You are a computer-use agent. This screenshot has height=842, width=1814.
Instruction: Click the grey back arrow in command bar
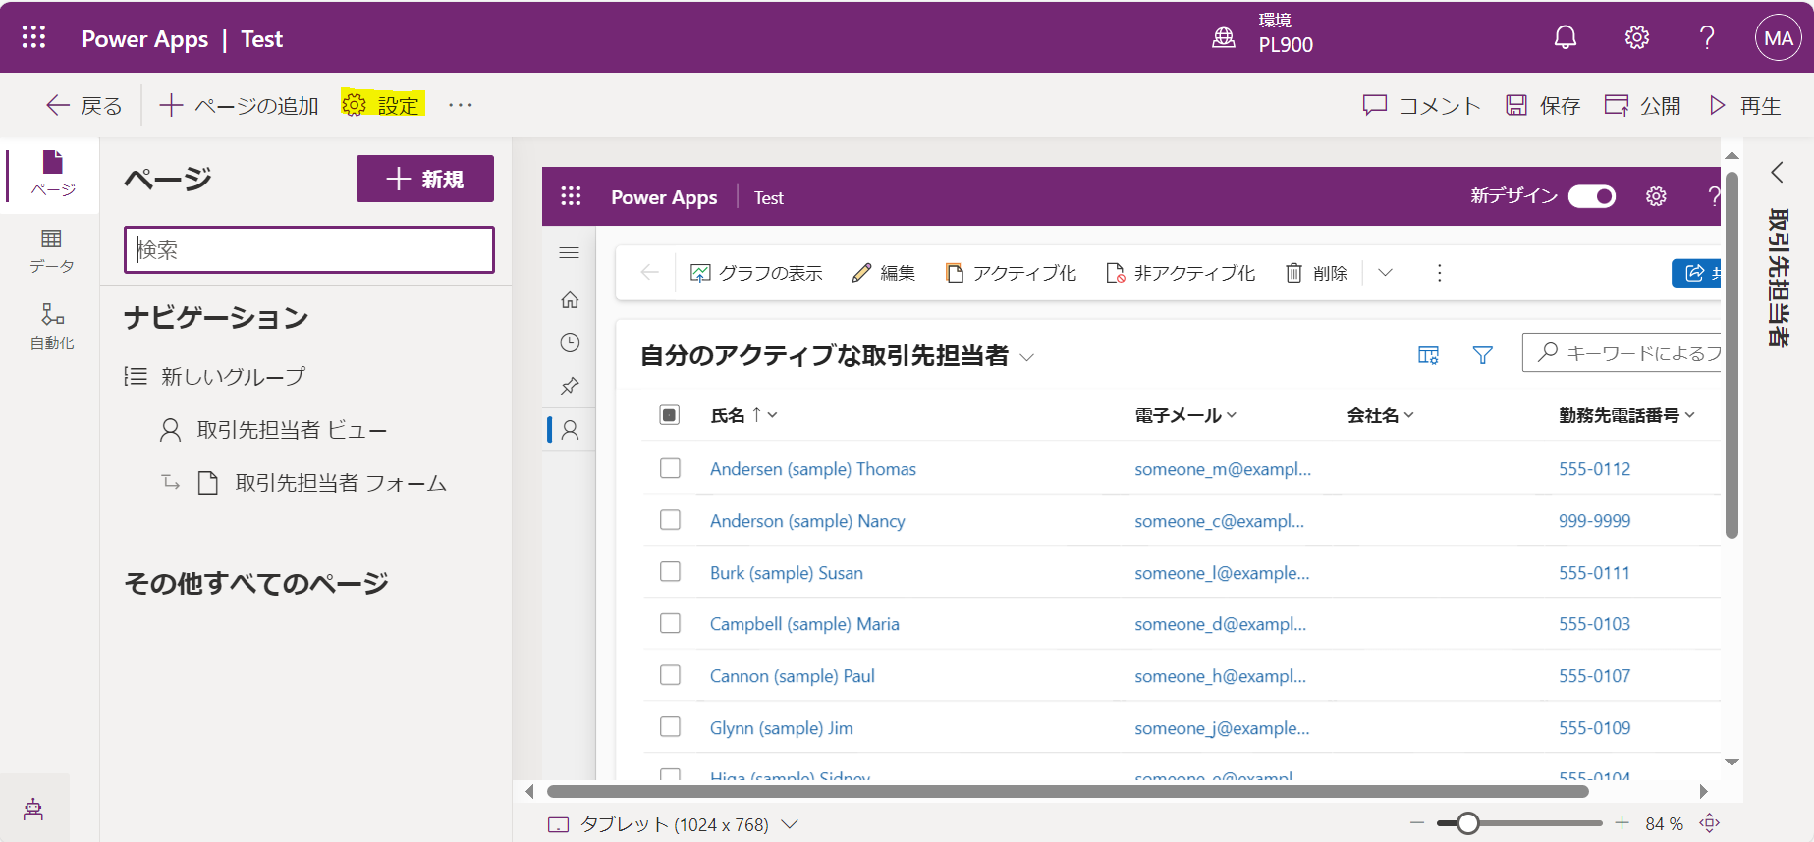tap(649, 273)
